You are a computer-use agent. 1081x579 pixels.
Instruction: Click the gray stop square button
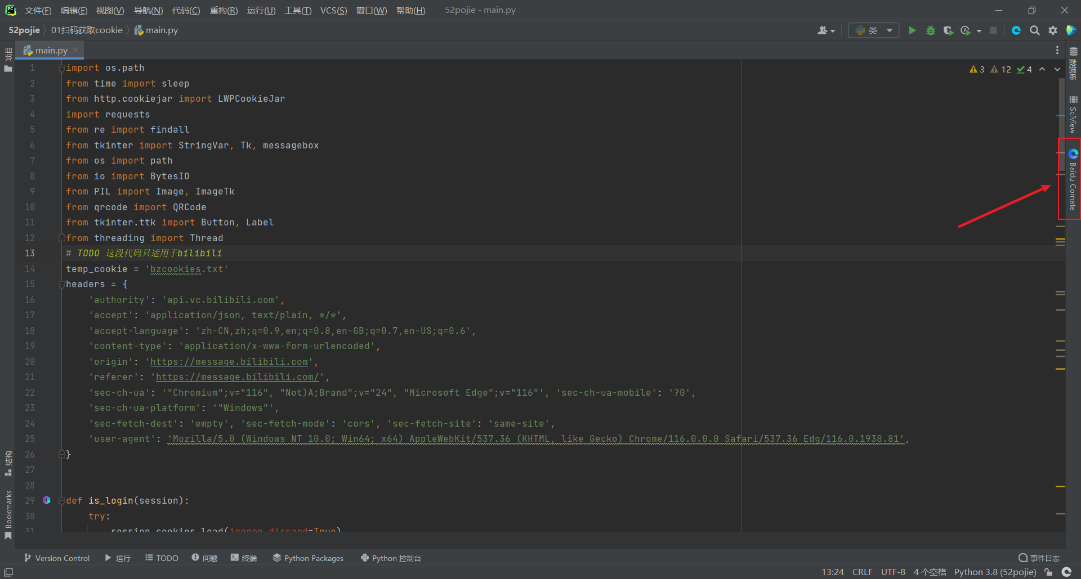click(993, 30)
